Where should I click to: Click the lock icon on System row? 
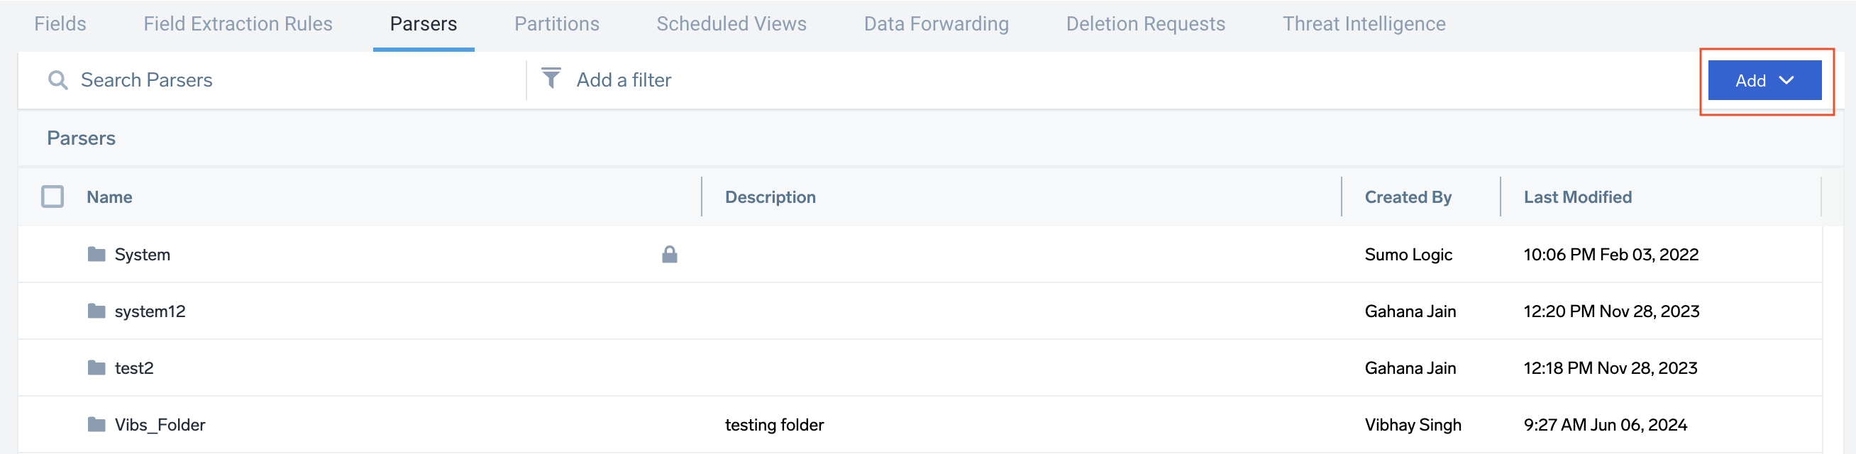point(668,254)
